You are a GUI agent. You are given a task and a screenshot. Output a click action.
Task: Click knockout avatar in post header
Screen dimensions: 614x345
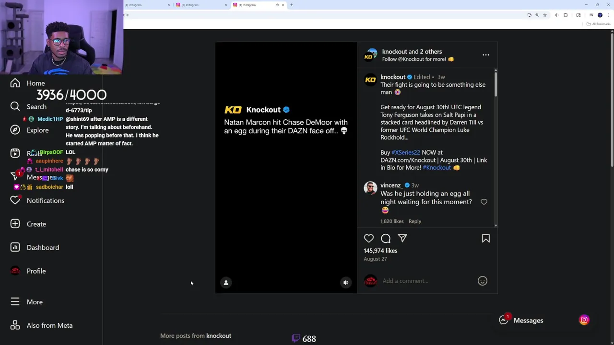coord(370,55)
